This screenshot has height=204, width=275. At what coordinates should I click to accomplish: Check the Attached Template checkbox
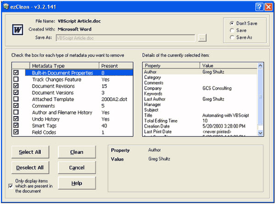click(16, 99)
